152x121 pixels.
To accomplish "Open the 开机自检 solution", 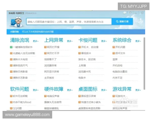I will pos(118,66).
